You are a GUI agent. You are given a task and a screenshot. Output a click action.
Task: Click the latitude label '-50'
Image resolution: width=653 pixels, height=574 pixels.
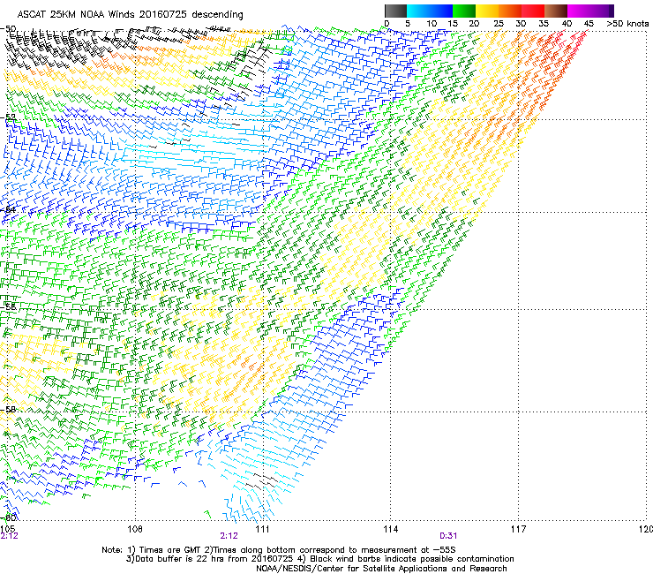pyautogui.click(x=8, y=29)
